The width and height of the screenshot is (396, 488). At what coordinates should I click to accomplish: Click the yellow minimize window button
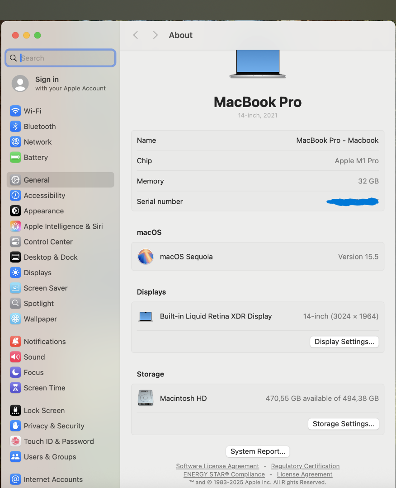click(27, 35)
